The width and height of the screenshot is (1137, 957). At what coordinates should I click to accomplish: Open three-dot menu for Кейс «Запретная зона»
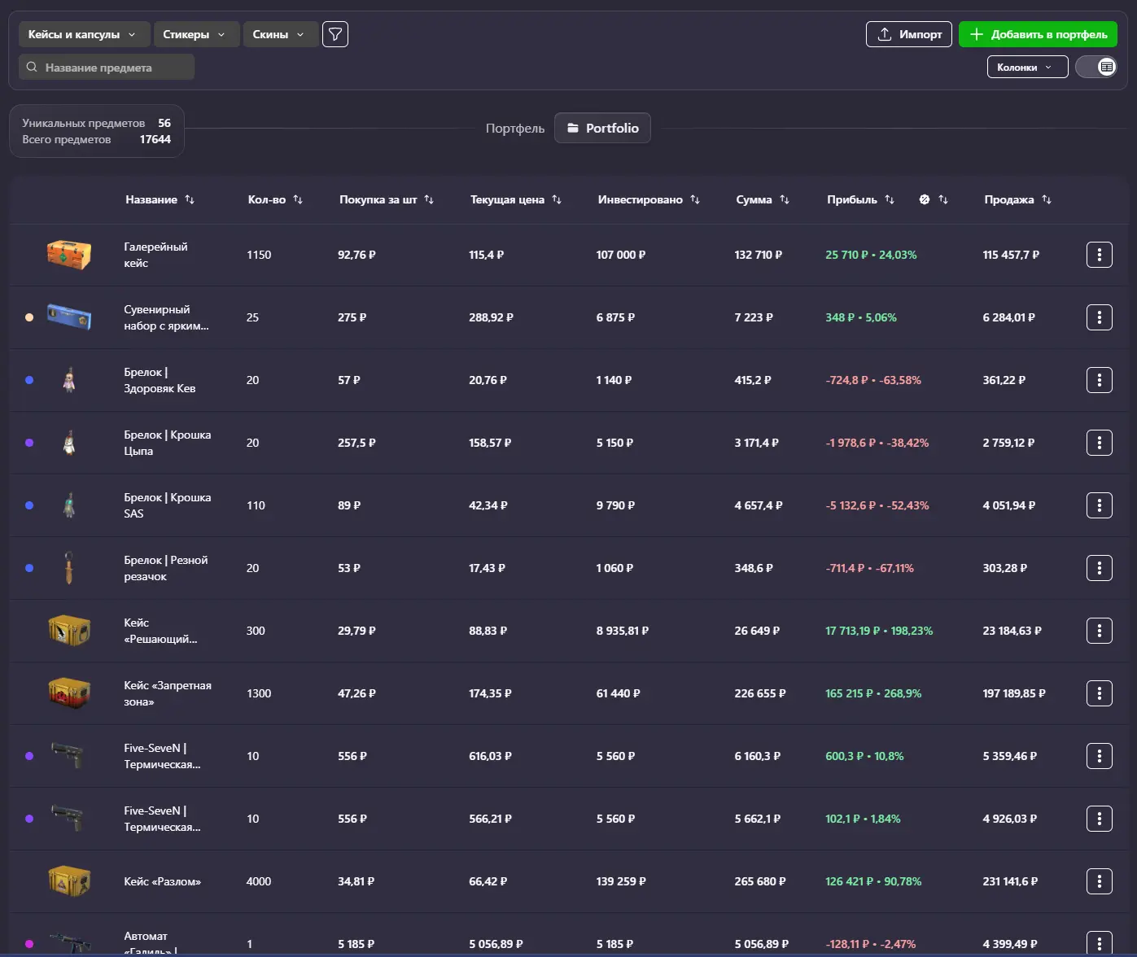pyautogui.click(x=1099, y=693)
